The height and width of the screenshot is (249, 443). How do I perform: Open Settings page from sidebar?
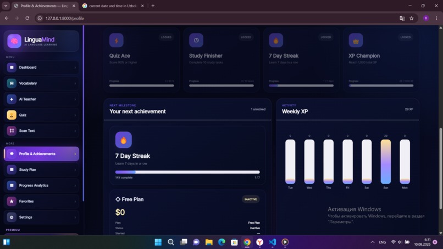(x=41, y=217)
